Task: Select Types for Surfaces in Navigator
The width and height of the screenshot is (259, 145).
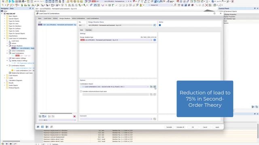Action: coord(15,29)
